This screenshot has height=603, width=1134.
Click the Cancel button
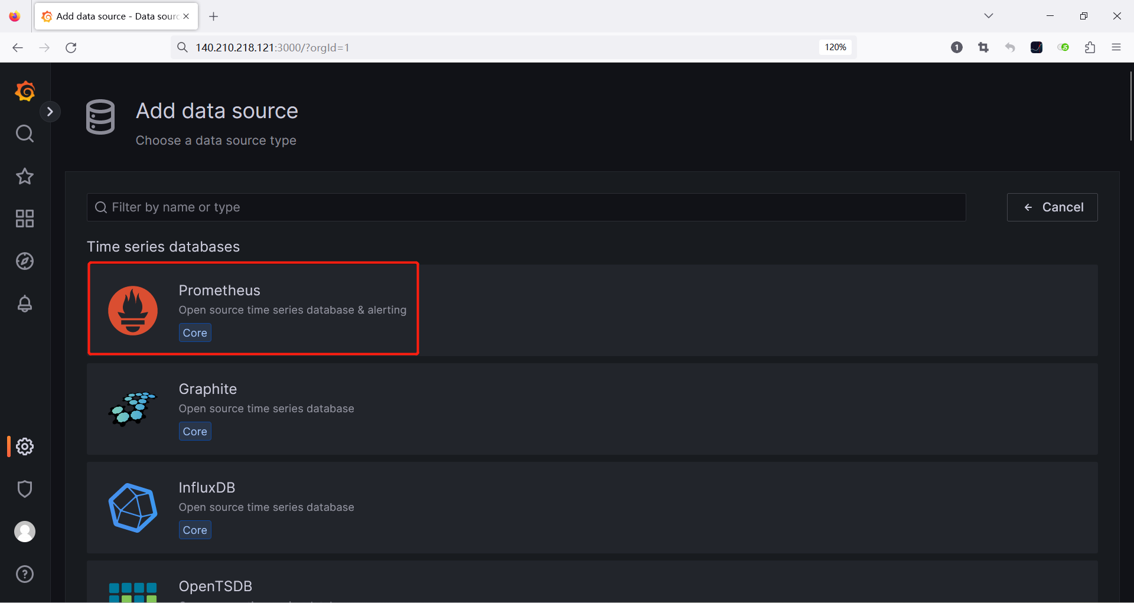(x=1052, y=207)
